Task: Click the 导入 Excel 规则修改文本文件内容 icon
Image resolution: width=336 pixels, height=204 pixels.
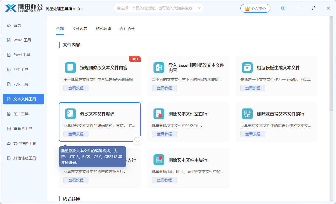Action: pos(159,68)
